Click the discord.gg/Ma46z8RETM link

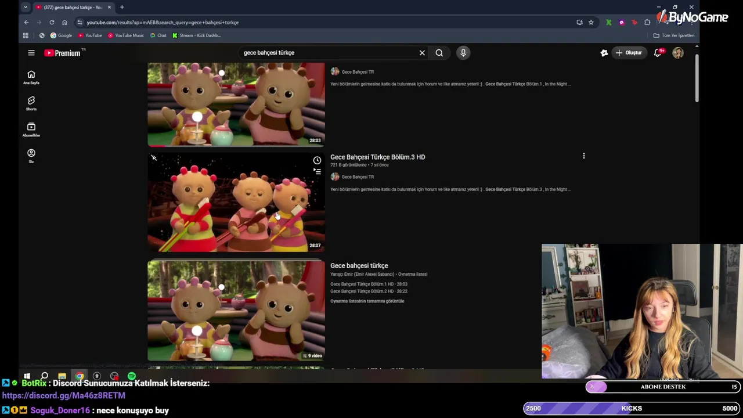point(64,395)
